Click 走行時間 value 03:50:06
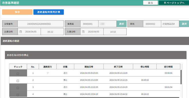This screenshot has height=98, width=189. [169, 73]
